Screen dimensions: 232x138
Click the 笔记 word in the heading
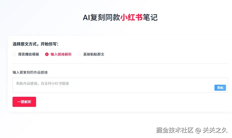[x=150, y=18]
